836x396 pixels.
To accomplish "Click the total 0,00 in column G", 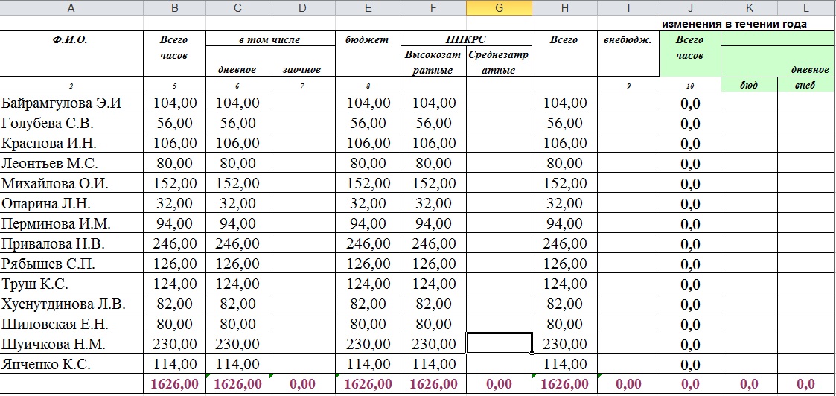I will tap(499, 384).
